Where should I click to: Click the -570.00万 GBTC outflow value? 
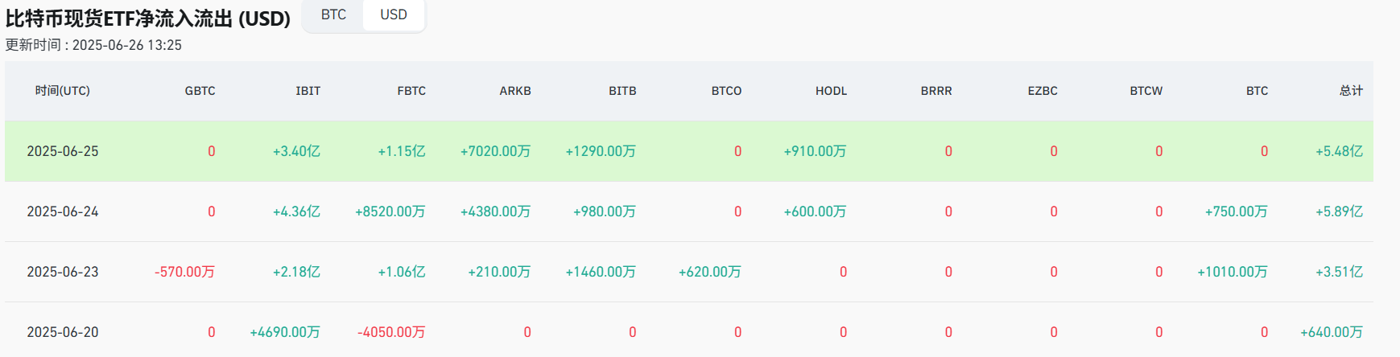tap(184, 272)
